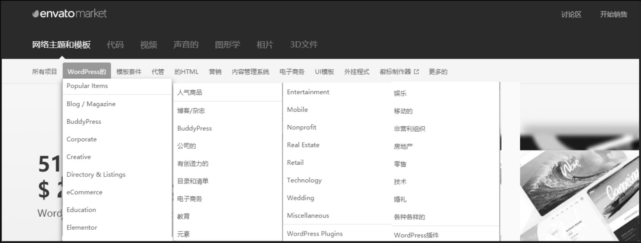Click the 娱乐 entry
Image resolution: width=641 pixels, height=243 pixels.
point(400,94)
